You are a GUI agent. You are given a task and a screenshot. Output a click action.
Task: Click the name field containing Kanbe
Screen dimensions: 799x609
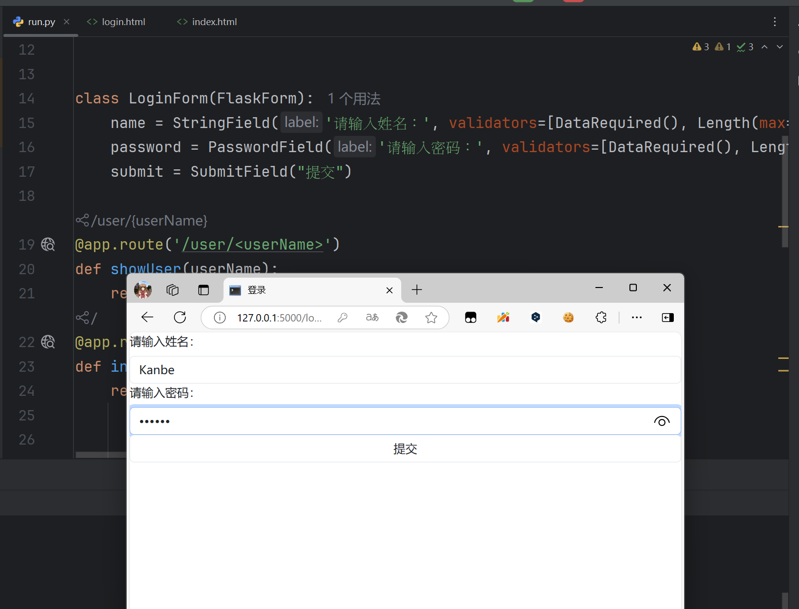(405, 370)
